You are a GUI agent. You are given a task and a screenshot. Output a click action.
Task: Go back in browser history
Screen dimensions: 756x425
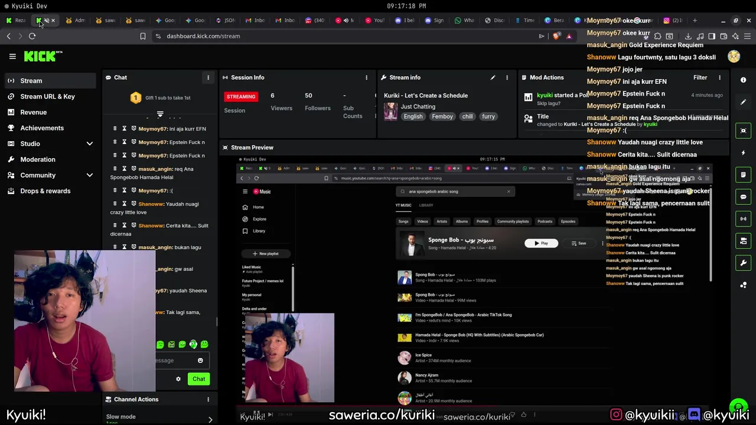(x=8, y=36)
